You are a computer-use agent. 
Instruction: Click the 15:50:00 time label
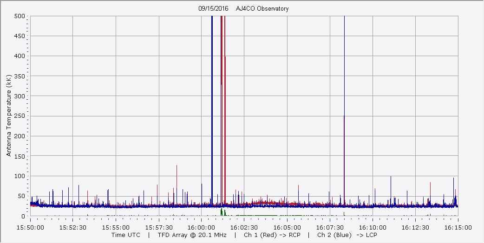click(x=30, y=228)
